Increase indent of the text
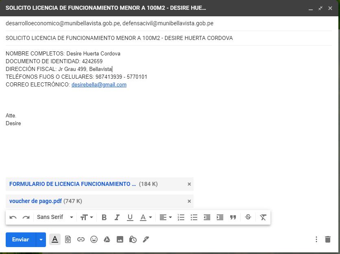 click(220, 217)
